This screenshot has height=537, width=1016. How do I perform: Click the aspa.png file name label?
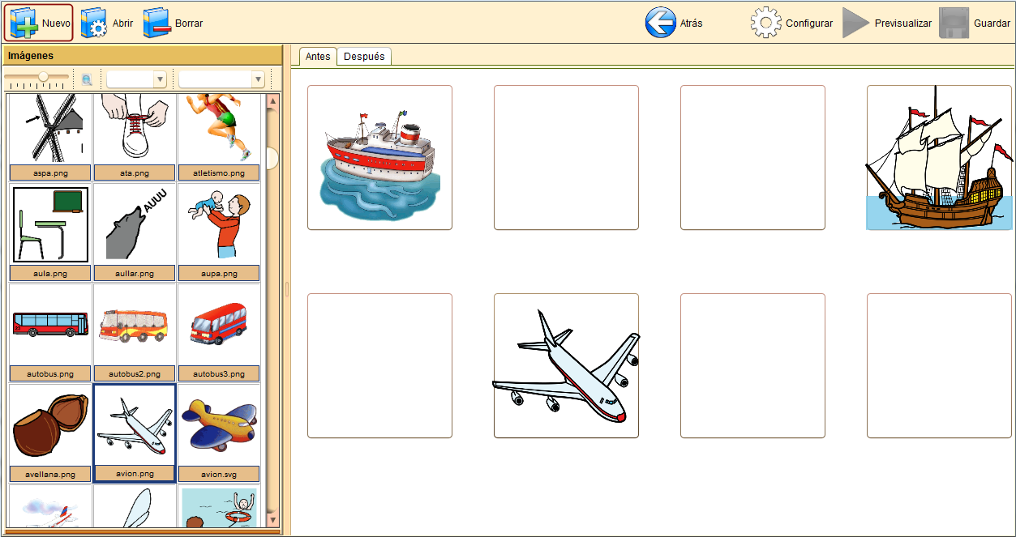(x=49, y=173)
